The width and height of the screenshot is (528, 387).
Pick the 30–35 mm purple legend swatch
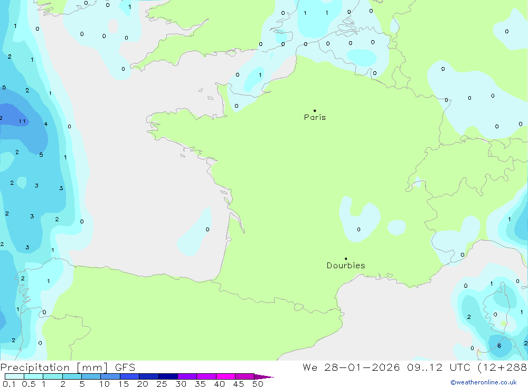coord(187,376)
